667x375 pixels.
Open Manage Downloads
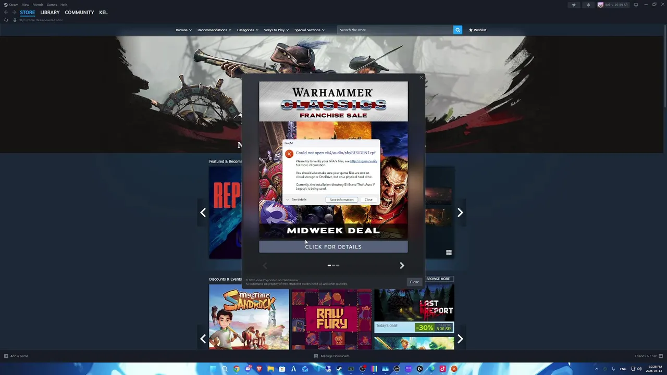(x=331, y=356)
